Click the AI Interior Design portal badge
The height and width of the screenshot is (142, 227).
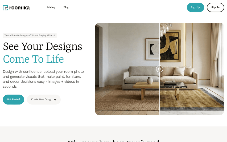[x=30, y=35]
